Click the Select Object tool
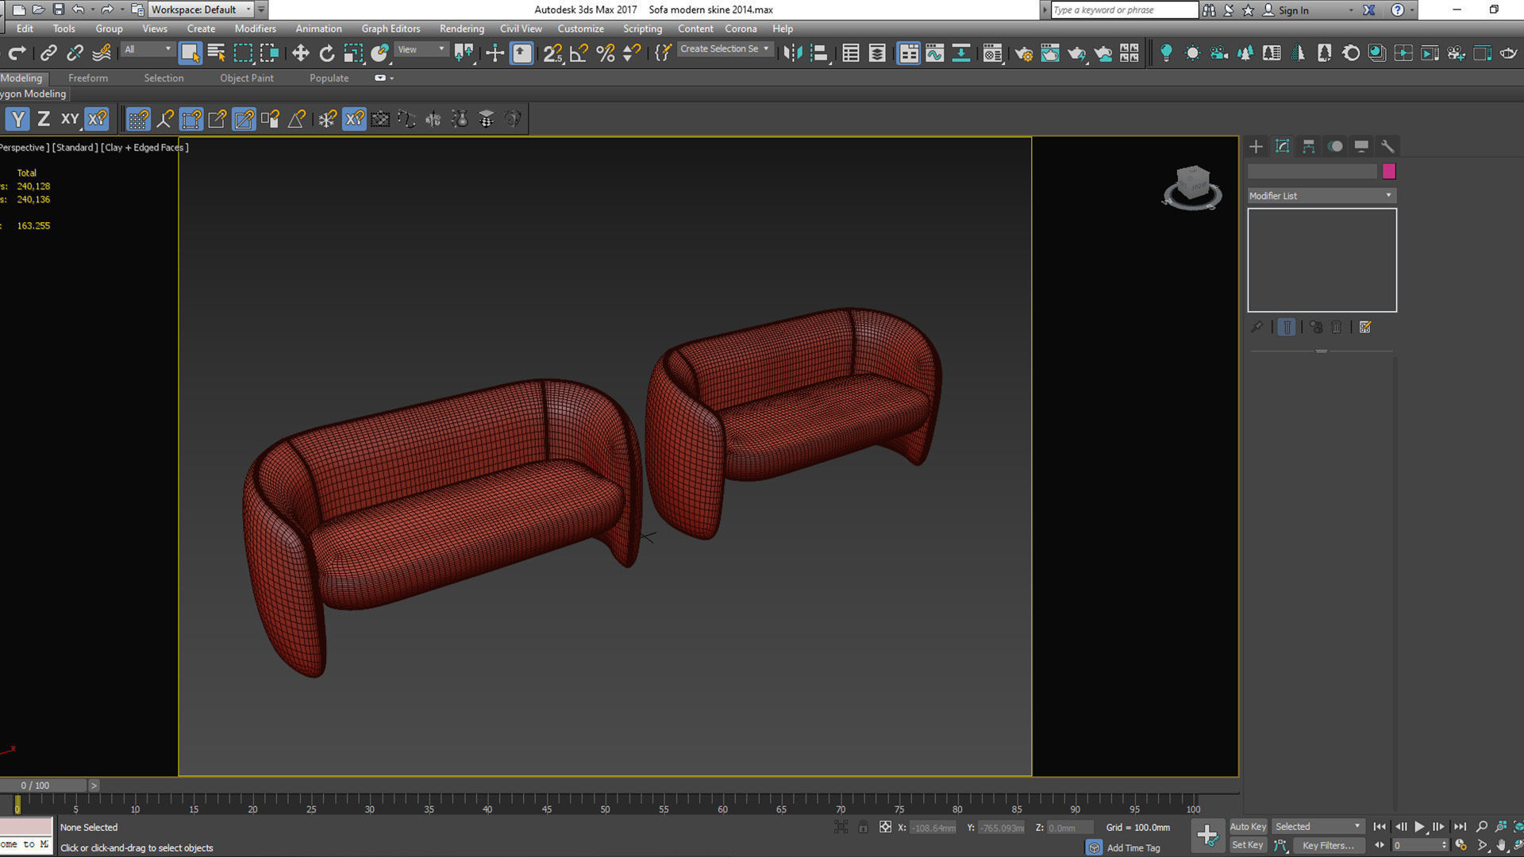The height and width of the screenshot is (857, 1524). (190, 53)
